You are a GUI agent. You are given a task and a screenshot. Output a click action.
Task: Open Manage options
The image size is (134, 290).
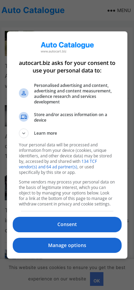click(x=67, y=245)
